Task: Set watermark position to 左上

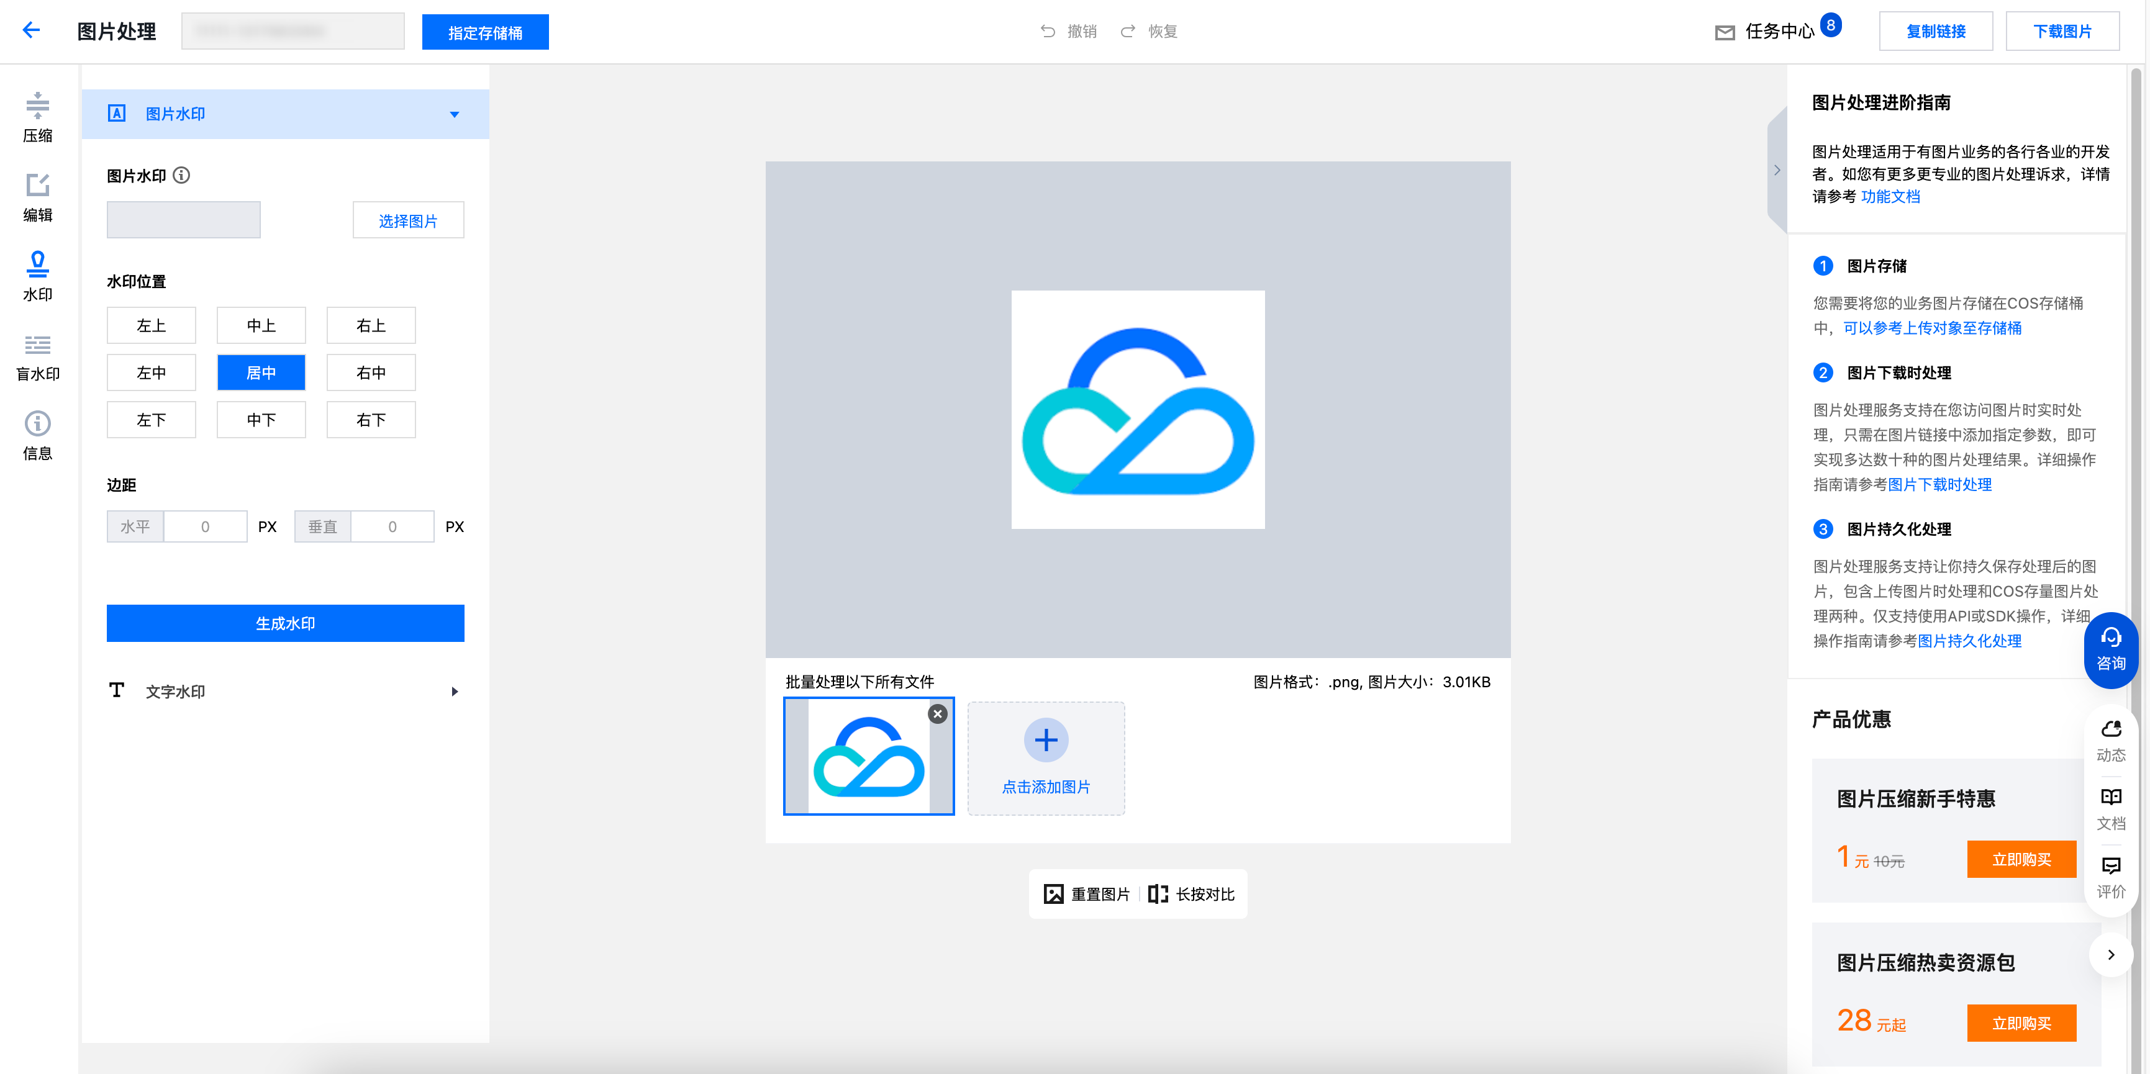Action: tap(151, 325)
